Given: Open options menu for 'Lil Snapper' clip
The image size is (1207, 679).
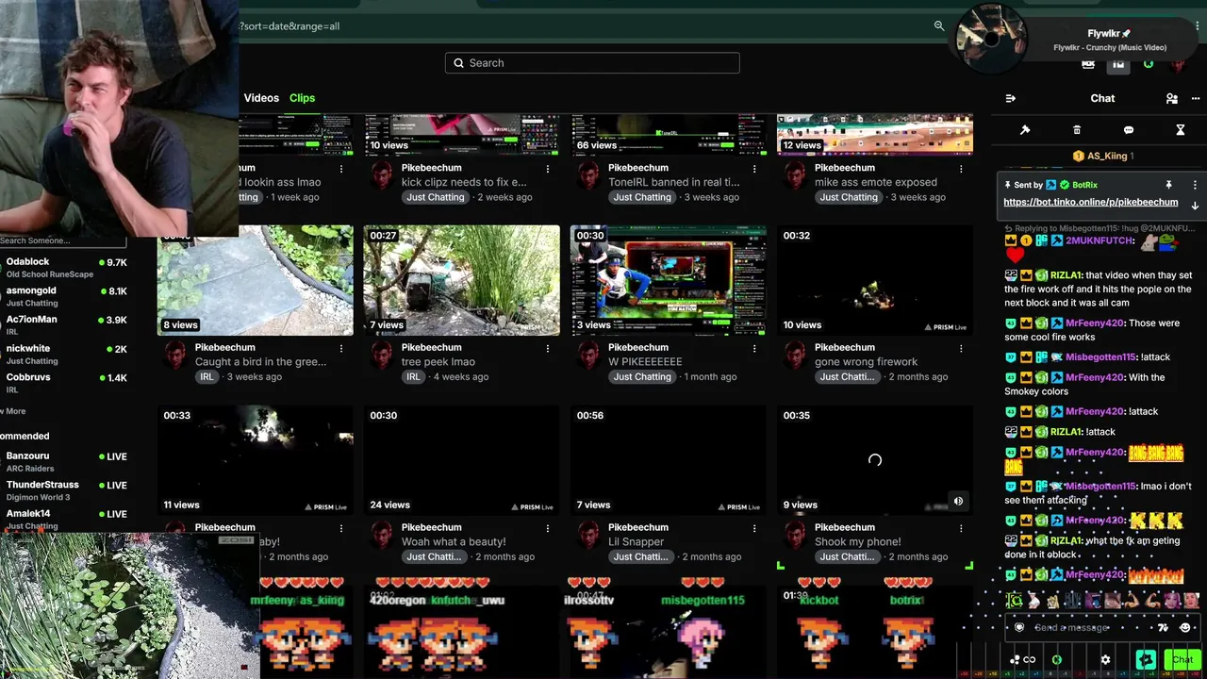Looking at the screenshot, I should click(x=754, y=528).
